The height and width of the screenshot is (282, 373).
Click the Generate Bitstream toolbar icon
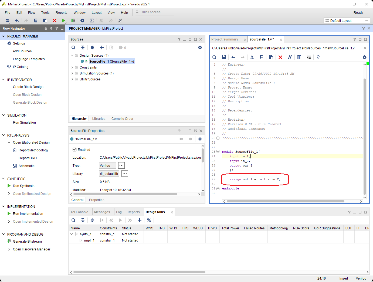(73, 21)
